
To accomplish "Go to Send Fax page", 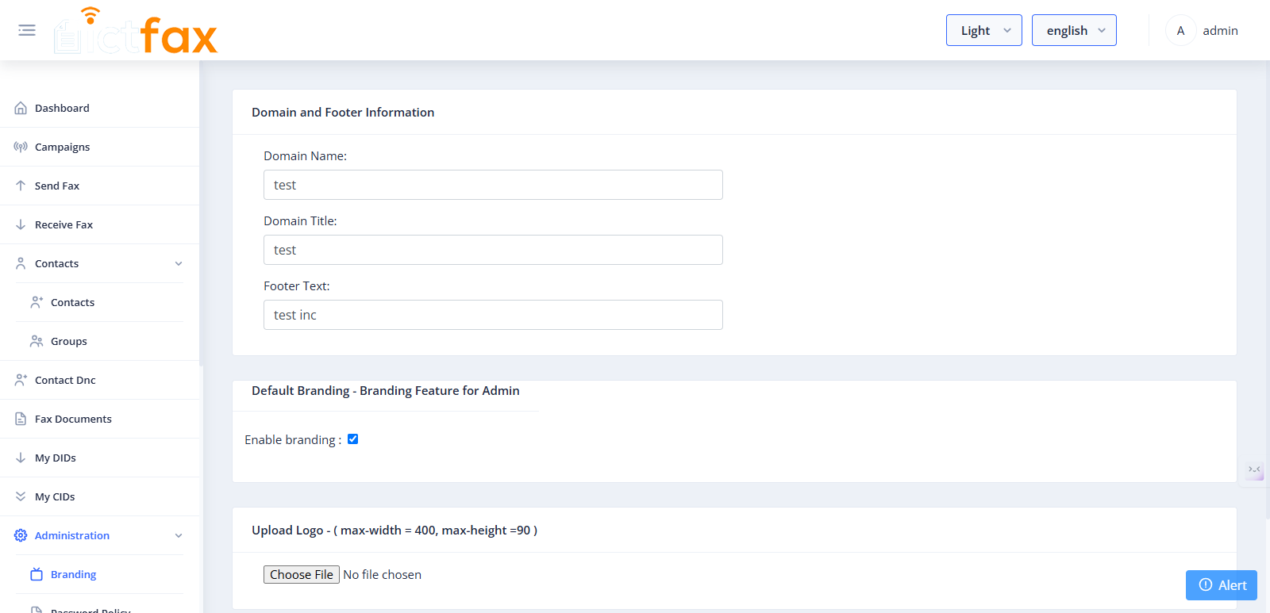I will click(99, 186).
